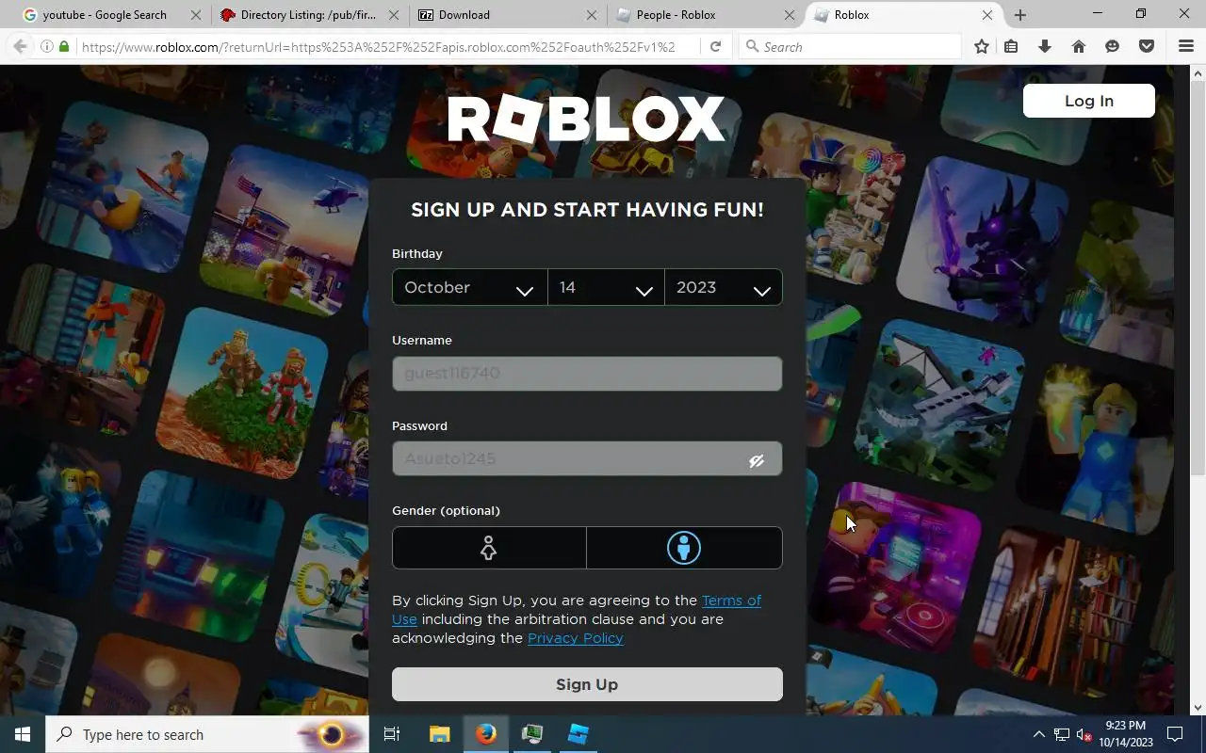Open the green monitor app on taskbar
This screenshot has height=753, width=1206.
[x=532, y=734]
